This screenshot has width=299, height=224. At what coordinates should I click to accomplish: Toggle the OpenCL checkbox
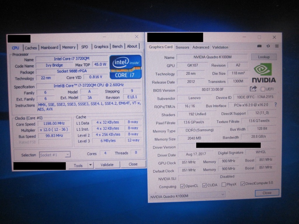(182, 186)
